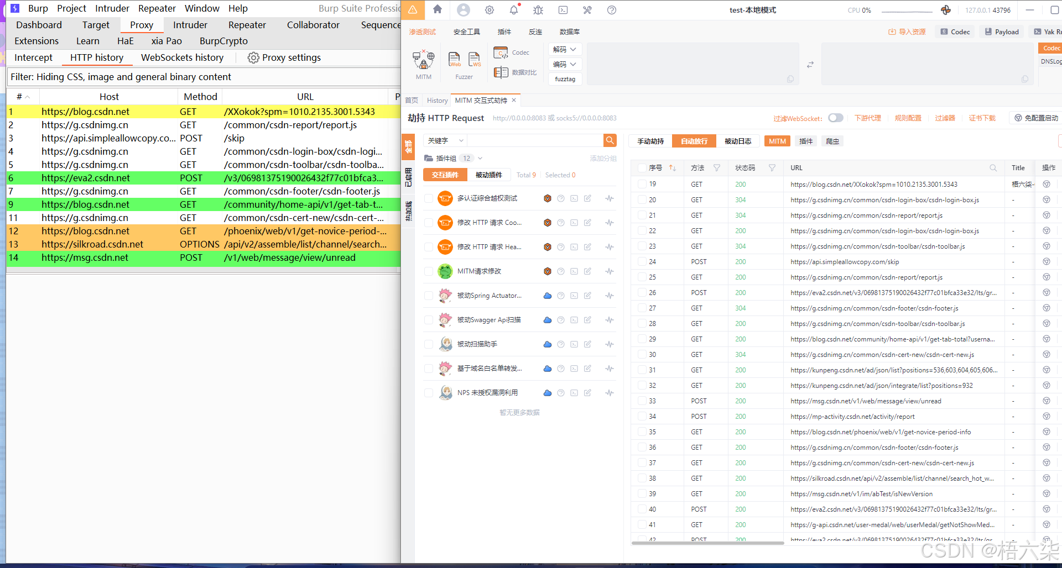1062x568 pixels.
Task: Select 手动劫持 manual hijack mode
Action: pos(650,141)
